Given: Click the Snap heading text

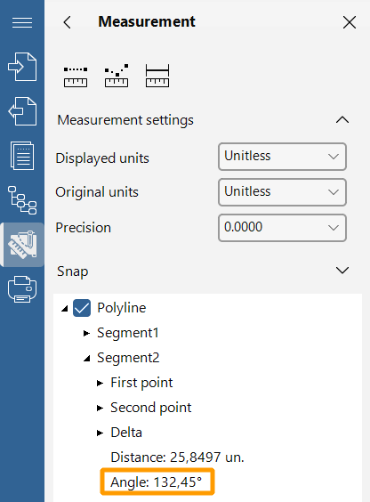Looking at the screenshot, I should (x=73, y=271).
